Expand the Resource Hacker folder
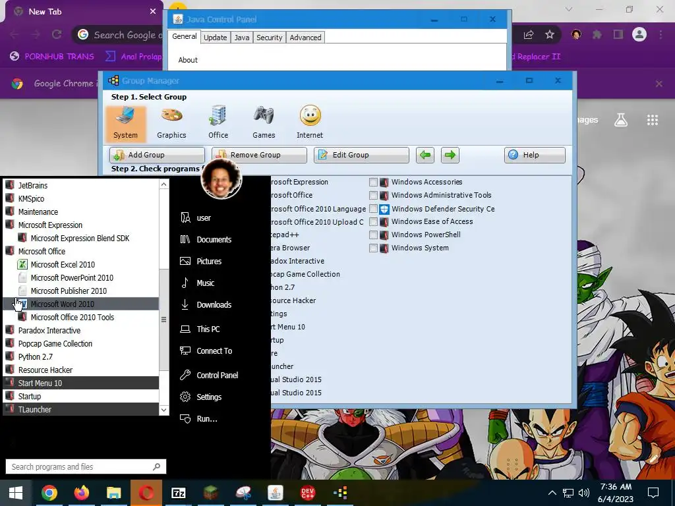This screenshot has height=506, width=675. pyautogui.click(x=81, y=370)
